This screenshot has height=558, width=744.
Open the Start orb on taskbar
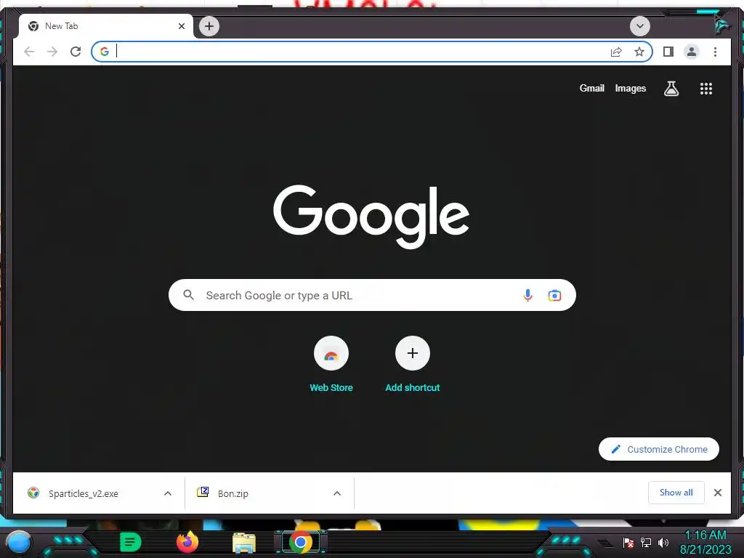18,542
